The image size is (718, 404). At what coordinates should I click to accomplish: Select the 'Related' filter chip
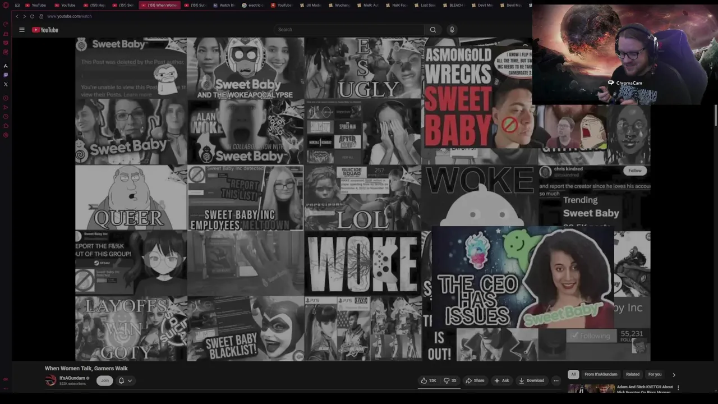pos(633,374)
